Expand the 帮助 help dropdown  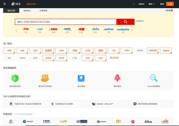click(x=152, y=4)
